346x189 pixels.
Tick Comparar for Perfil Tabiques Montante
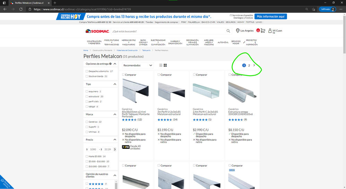pos(123,75)
